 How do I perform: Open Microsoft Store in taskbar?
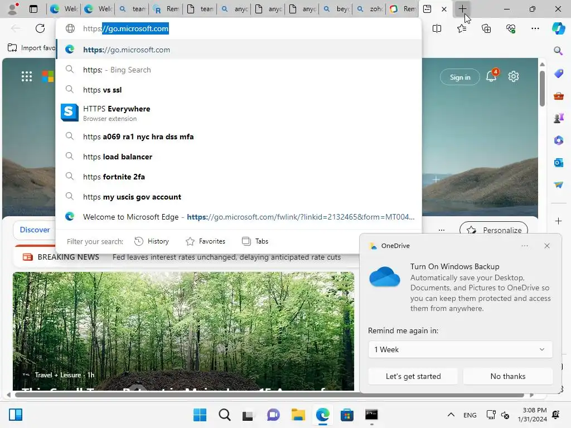coord(347,415)
